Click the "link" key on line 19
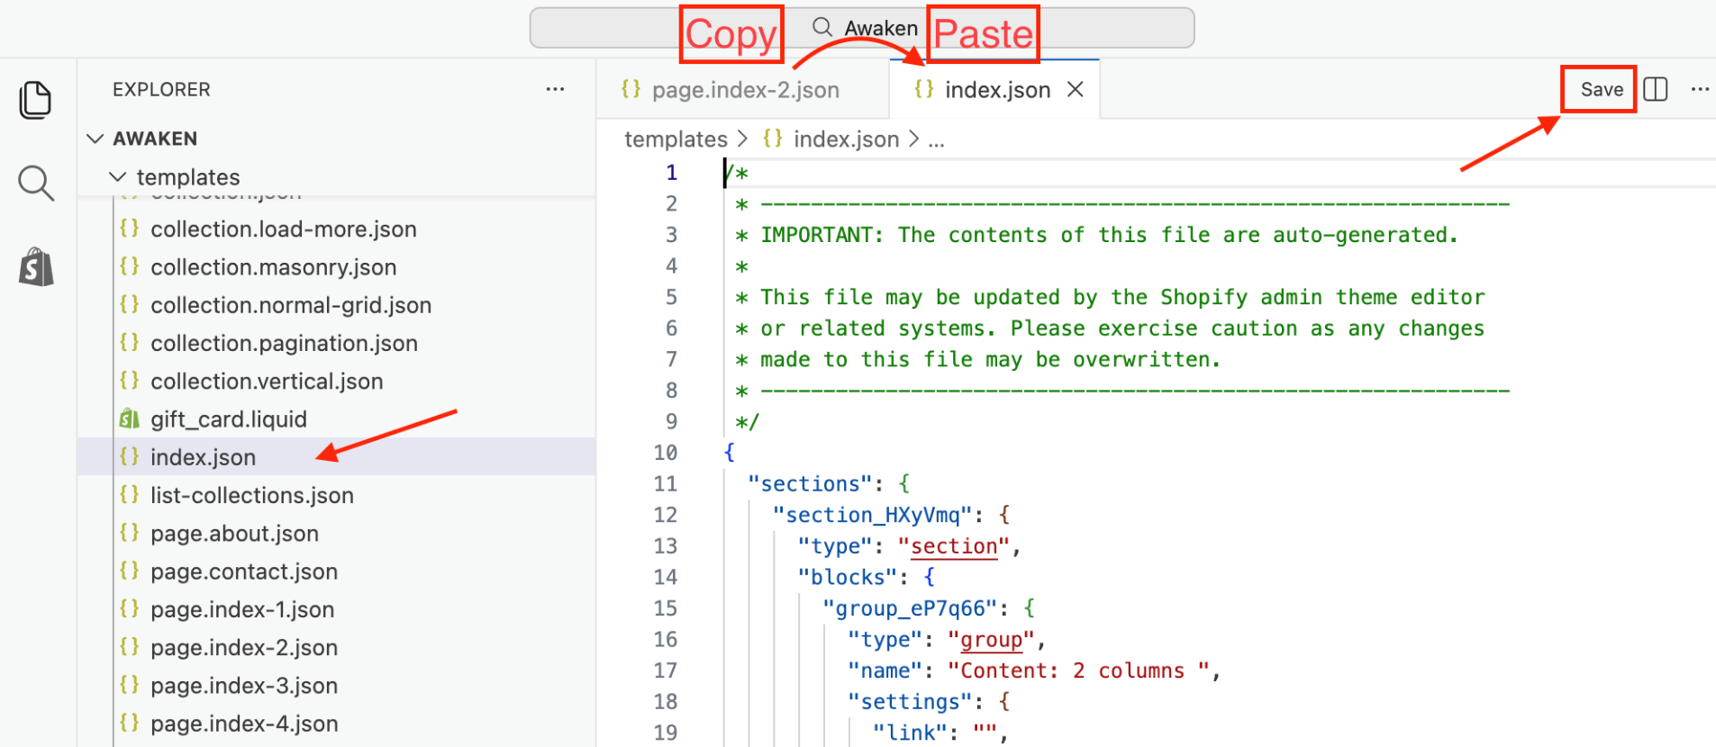This screenshot has height=747, width=1716. pos(910,733)
